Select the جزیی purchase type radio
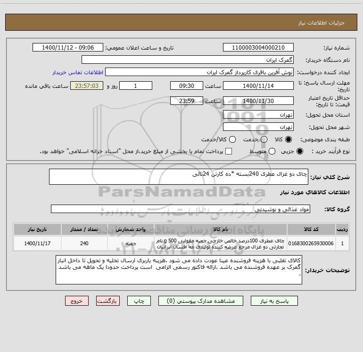The height and width of the screenshot is (352, 363). tap(300, 151)
